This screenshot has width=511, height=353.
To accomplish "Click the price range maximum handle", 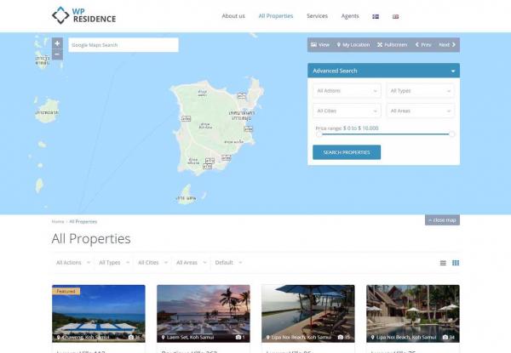I will tap(451, 134).
